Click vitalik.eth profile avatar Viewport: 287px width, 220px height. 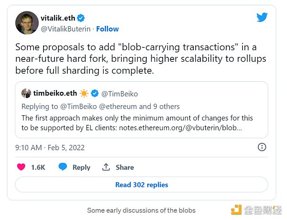click(x=27, y=23)
